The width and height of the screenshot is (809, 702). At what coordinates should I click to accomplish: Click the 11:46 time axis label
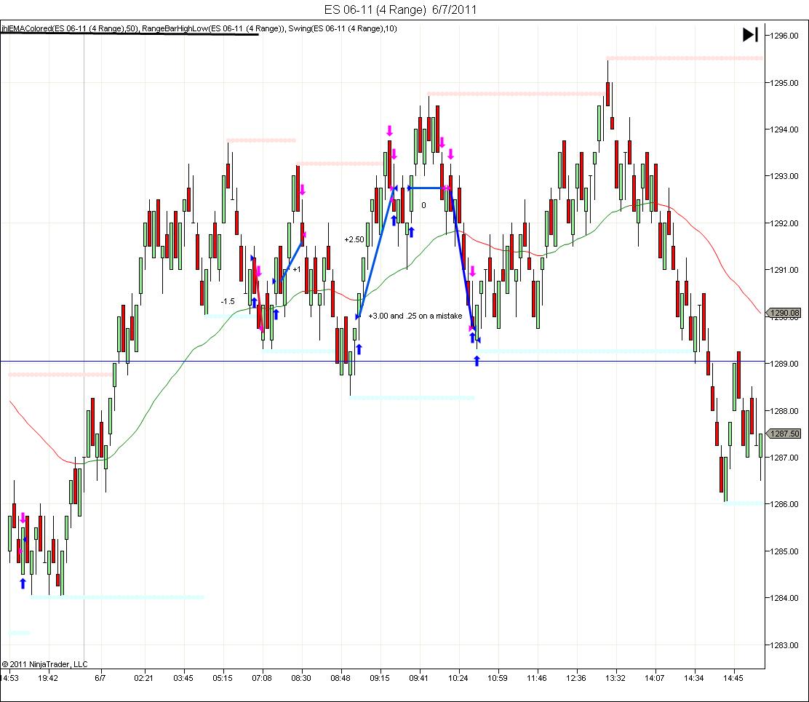tap(537, 678)
